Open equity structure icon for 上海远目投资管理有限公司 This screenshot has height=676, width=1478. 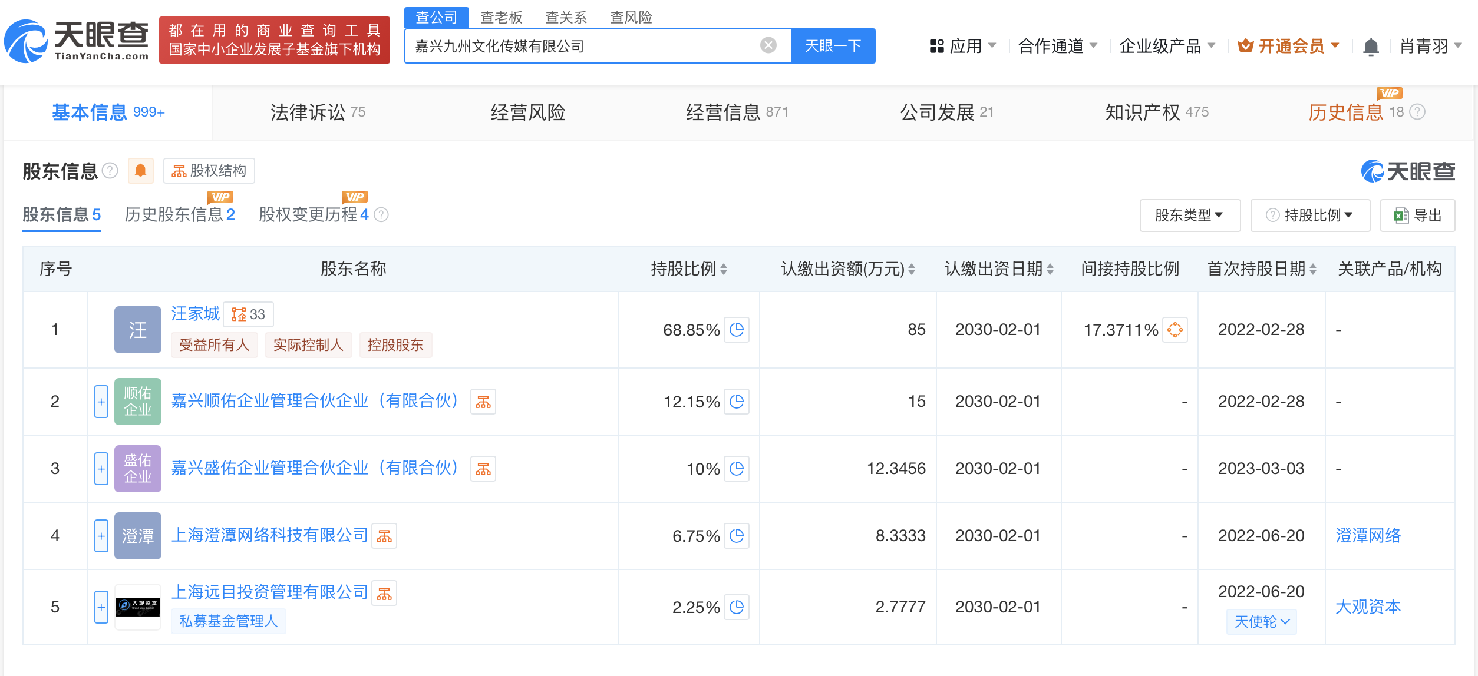(384, 593)
